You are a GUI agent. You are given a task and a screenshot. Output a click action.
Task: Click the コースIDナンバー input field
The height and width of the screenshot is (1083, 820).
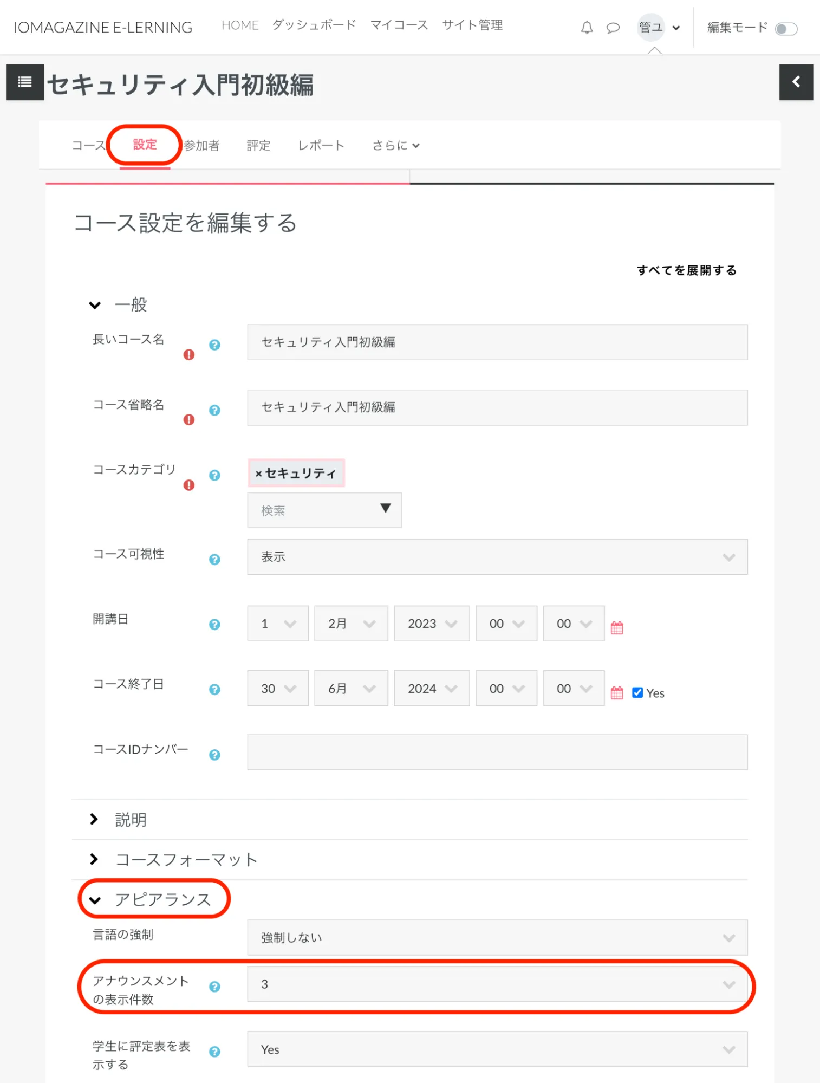[497, 752]
